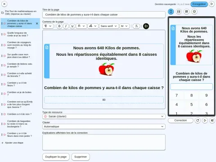
Task: Open the paragraph style dropdown
Action: click(48, 26)
